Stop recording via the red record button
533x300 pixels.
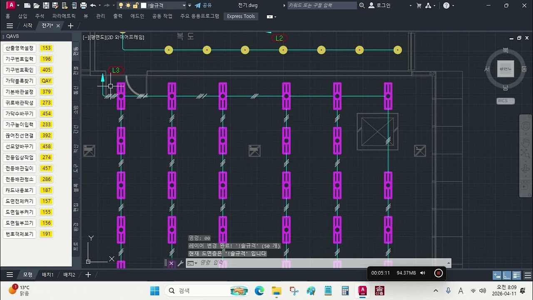(x=438, y=273)
